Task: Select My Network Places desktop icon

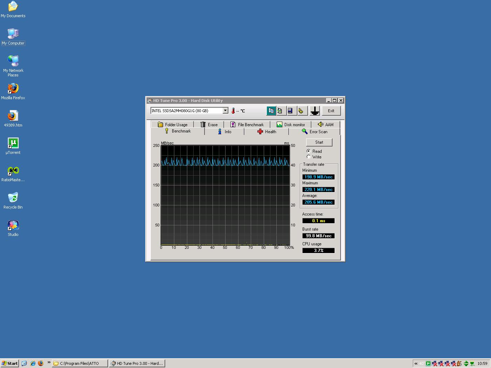Action: pyautogui.click(x=13, y=66)
